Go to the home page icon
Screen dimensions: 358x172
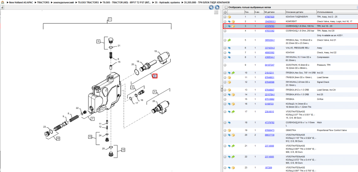(3, 2)
